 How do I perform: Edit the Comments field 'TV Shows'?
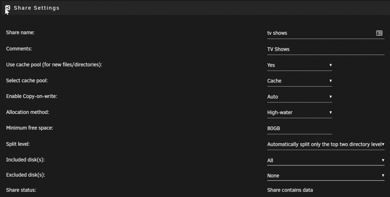tap(326, 49)
